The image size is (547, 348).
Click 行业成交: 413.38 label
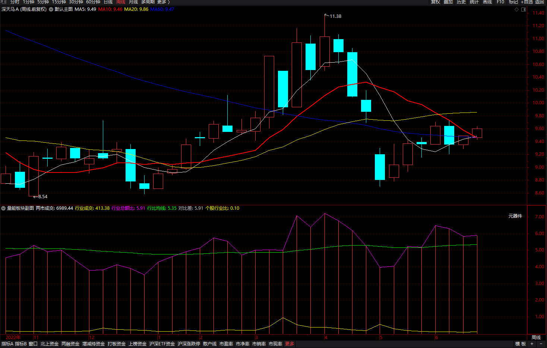click(x=92, y=208)
